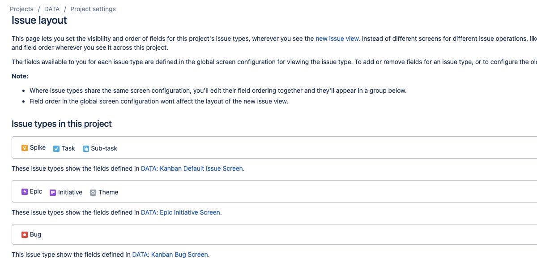Go to Project settings via breadcrumb
537x263 pixels.
click(93, 9)
